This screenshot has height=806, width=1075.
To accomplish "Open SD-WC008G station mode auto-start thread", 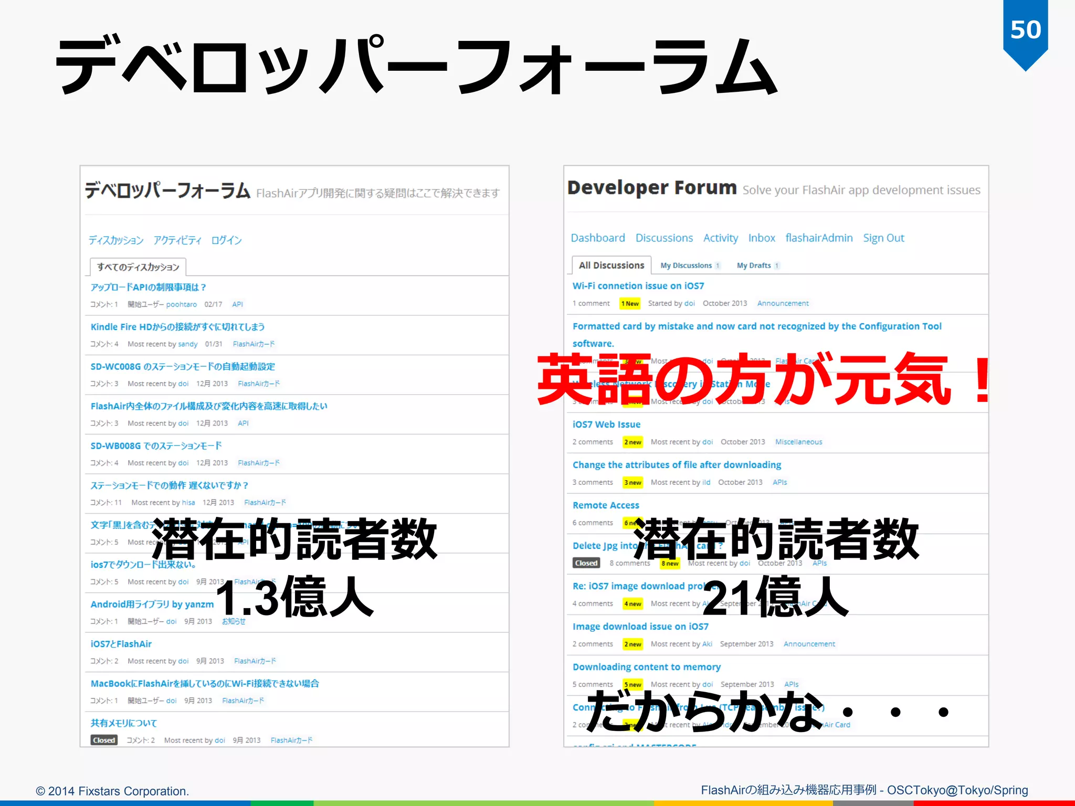I will (x=183, y=366).
